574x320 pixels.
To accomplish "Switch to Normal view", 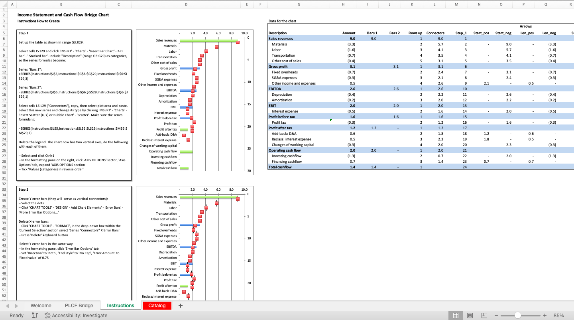I will pyautogui.click(x=456, y=315).
